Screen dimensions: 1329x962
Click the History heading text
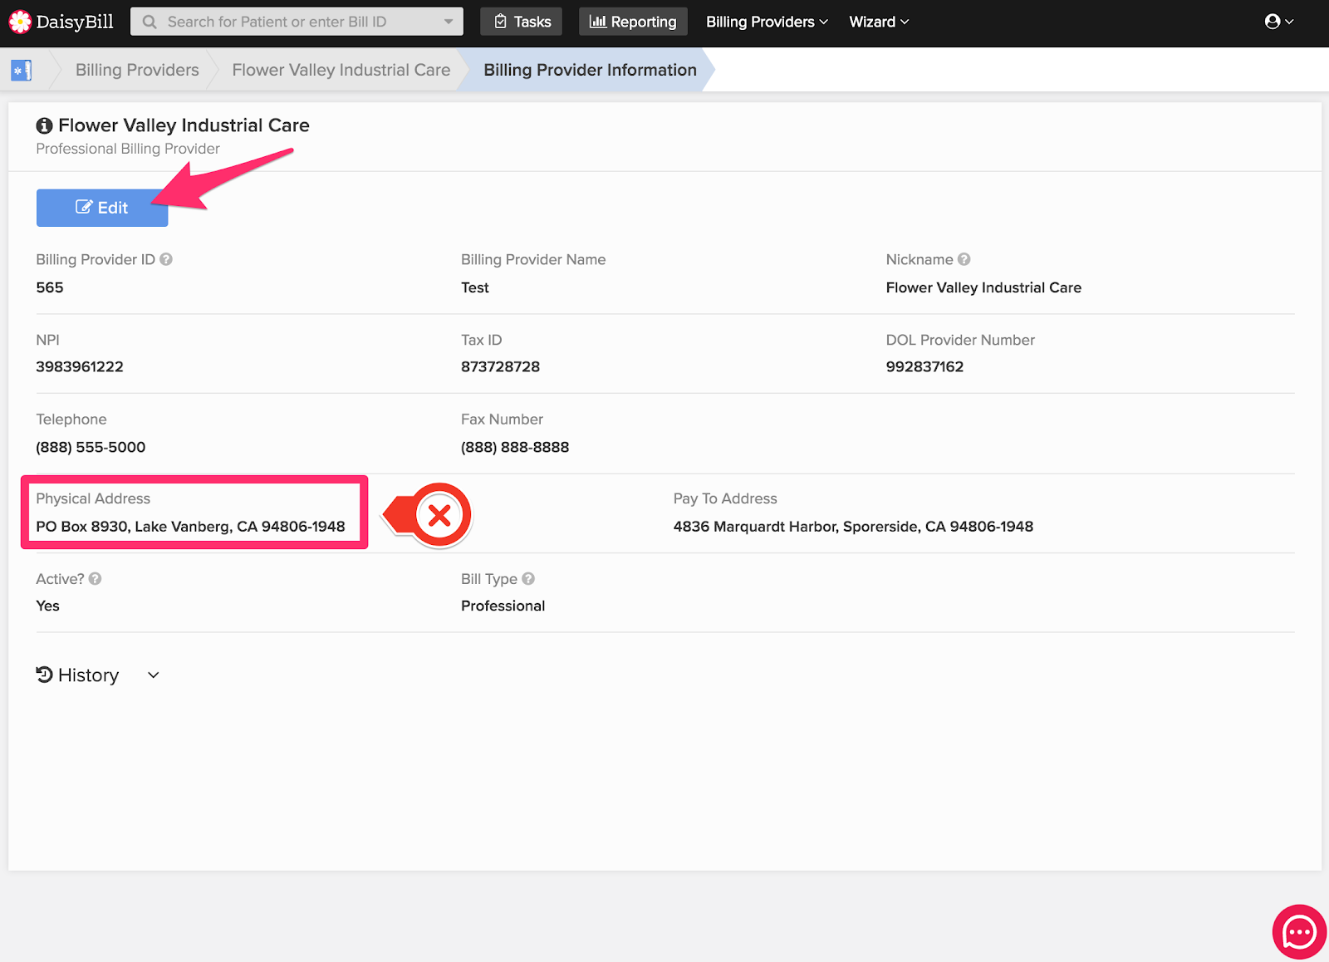click(x=88, y=675)
